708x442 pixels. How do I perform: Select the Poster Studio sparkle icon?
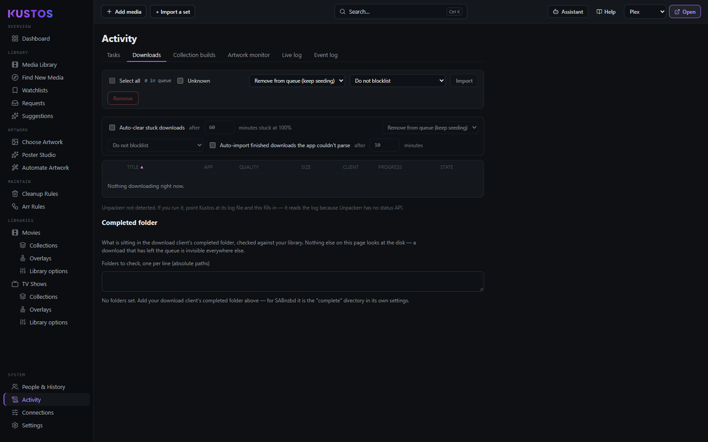[x=15, y=155]
